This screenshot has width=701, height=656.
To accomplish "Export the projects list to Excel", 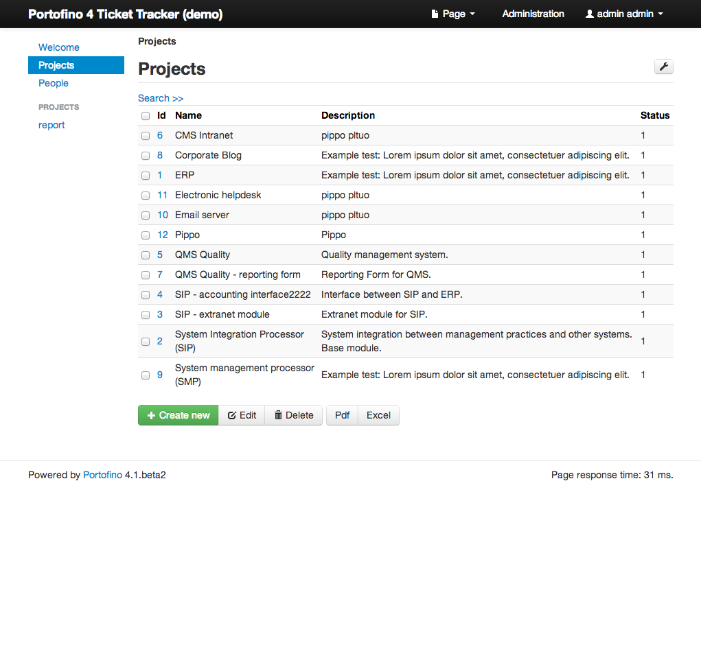I will point(378,414).
